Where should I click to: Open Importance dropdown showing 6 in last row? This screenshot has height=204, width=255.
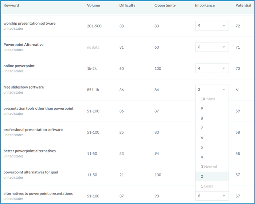212,196
